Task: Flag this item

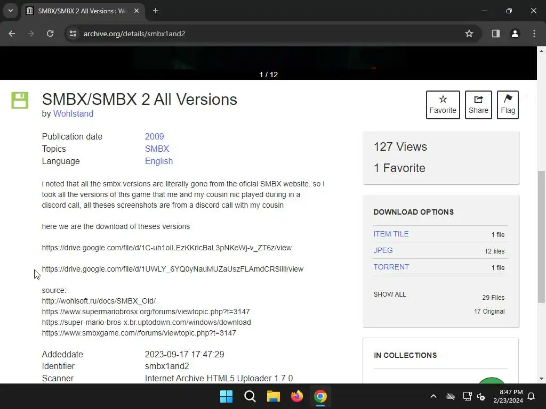Action: click(508, 105)
